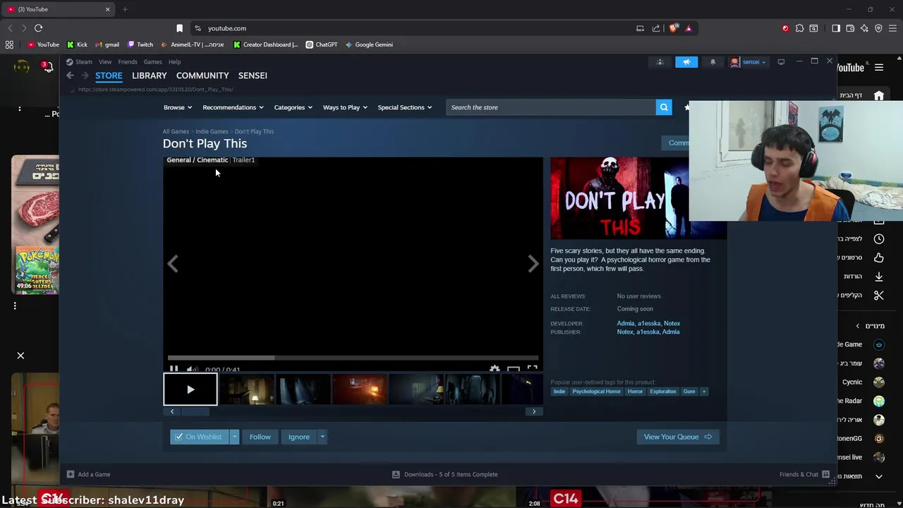Open Steam friends activity icon
The width and height of the screenshot is (903, 508).
click(660, 62)
